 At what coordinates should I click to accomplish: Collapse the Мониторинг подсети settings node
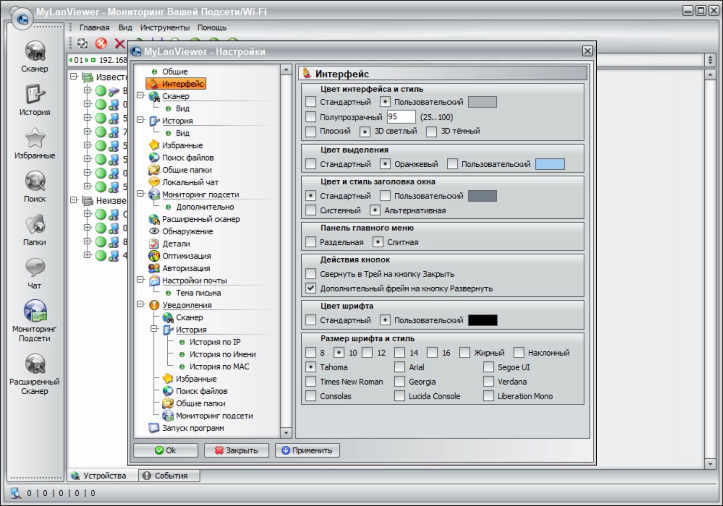(141, 194)
